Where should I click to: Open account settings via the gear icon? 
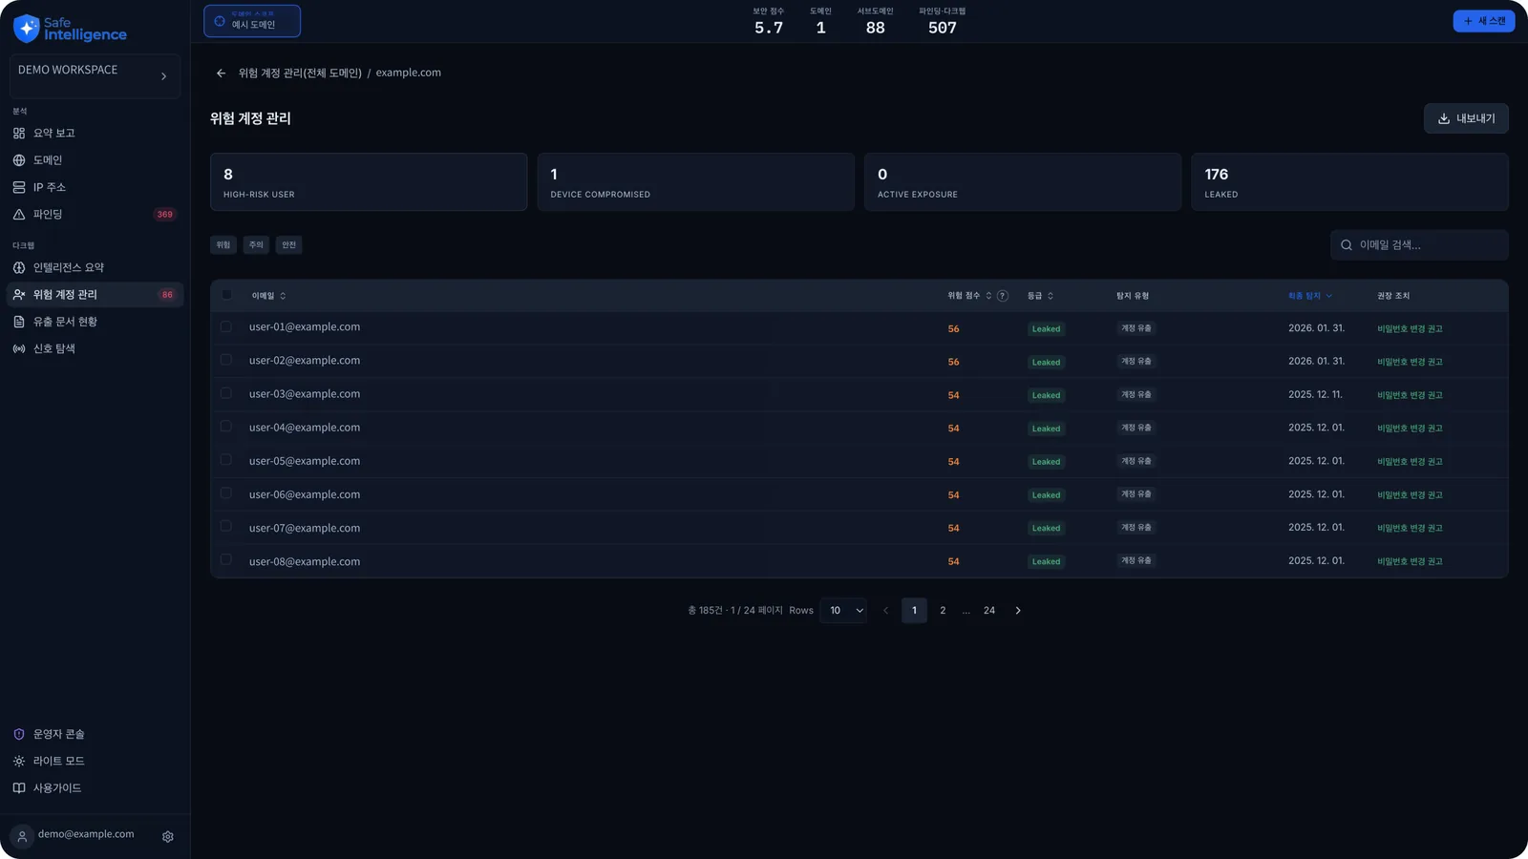(168, 837)
